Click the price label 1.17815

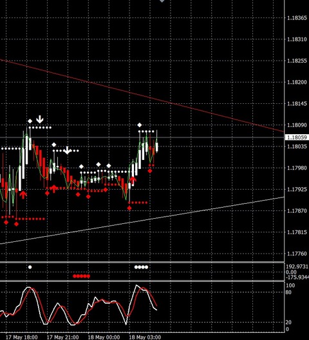pos(297,232)
